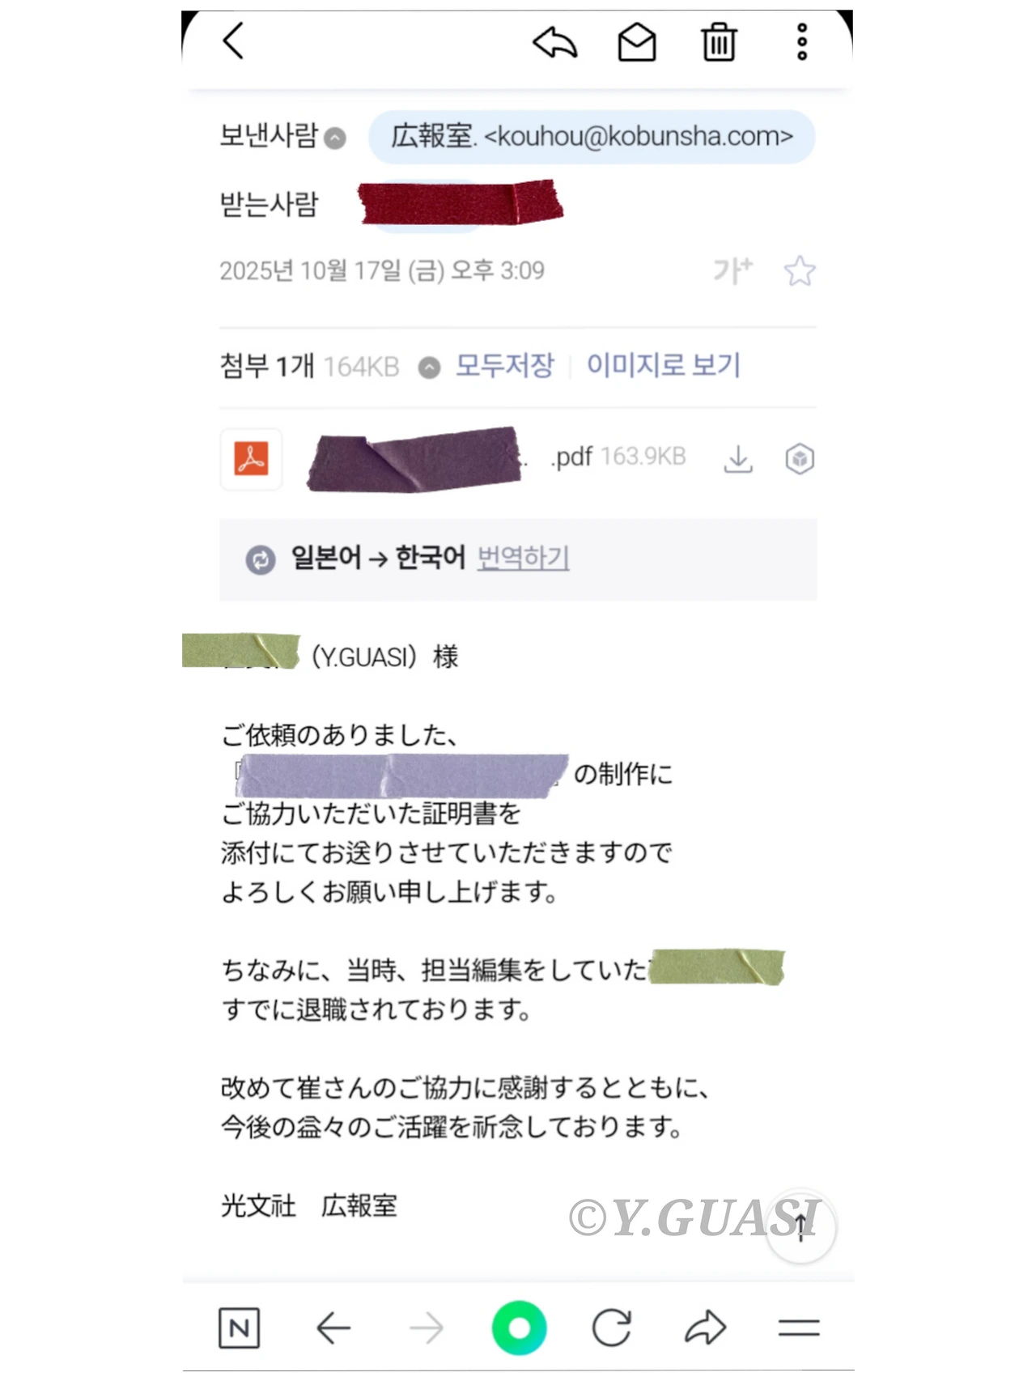Screen dimensions: 1036x1381
Task: Jump to top with the up-arrow button
Action: [x=800, y=1227]
